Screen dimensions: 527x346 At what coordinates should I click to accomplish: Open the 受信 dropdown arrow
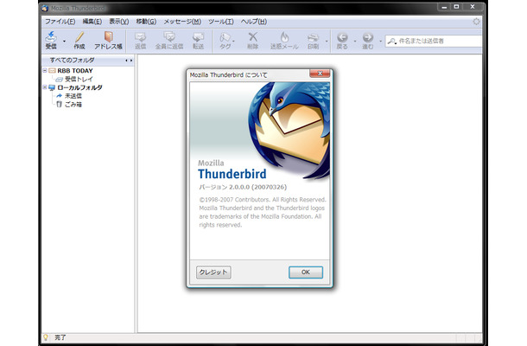tap(64, 42)
